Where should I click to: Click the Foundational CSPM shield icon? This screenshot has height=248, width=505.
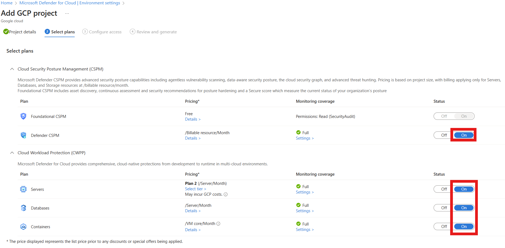(23, 116)
